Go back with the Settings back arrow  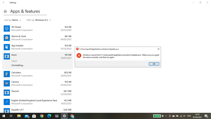tap(4, 3)
